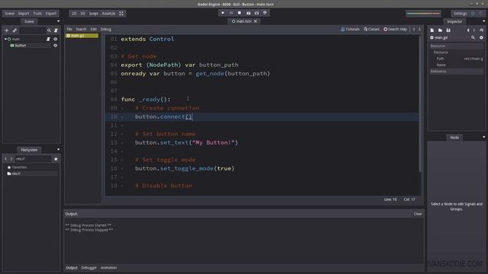Open FileSystem dock options dropdown arrow
Image resolution: width=488 pixels, height=274 pixels.
click(x=58, y=149)
